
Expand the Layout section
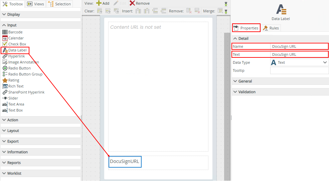click(41, 131)
